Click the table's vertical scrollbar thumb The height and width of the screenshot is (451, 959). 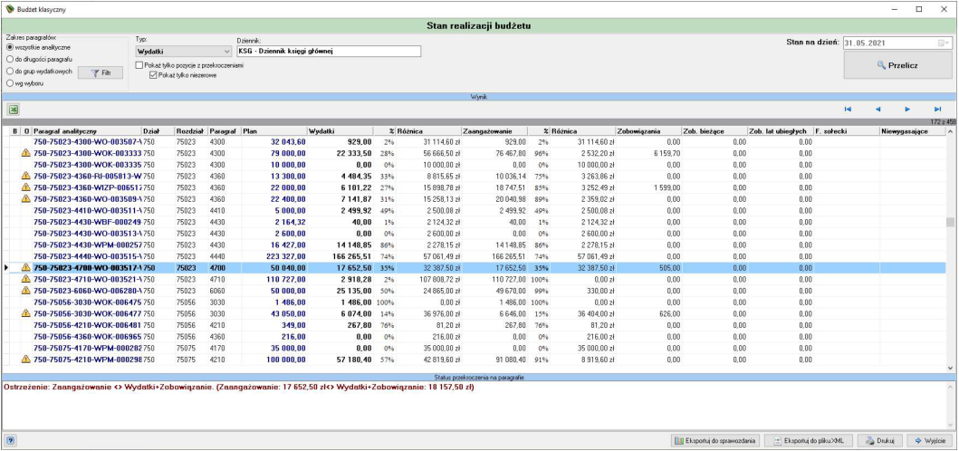[950, 222]
